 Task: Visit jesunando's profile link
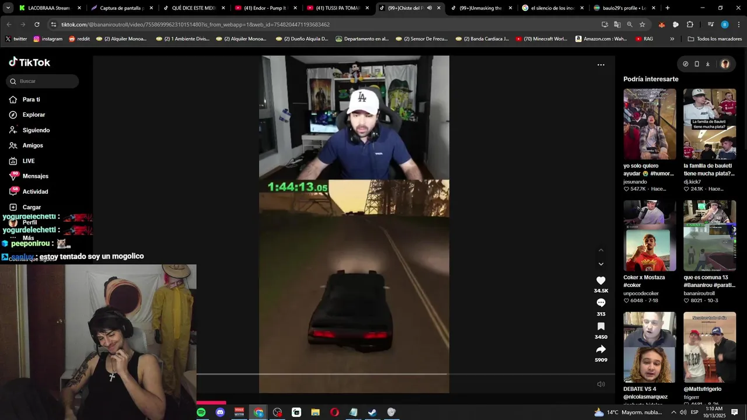point(635,181)
